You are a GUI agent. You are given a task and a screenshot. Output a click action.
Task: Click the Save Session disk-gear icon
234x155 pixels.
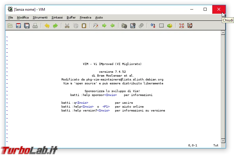coord(133,26)
